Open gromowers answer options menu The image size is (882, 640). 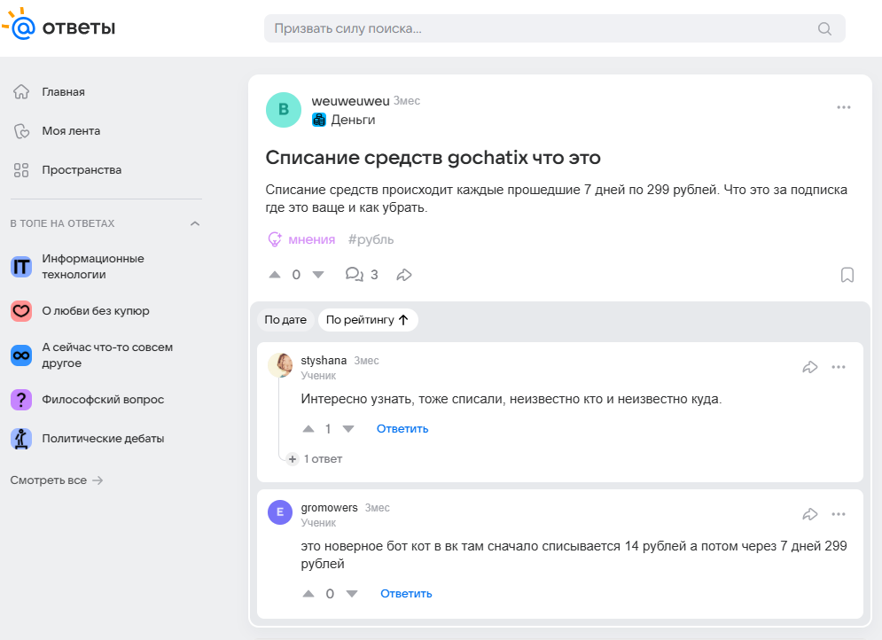pyautogui.click(x=839, y=515)
